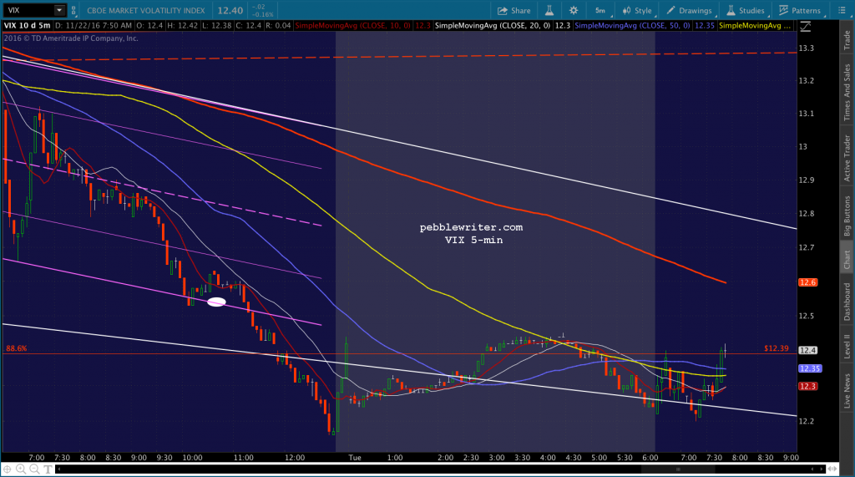
Task: Select the text tool T icon
Action: [48, 469]
